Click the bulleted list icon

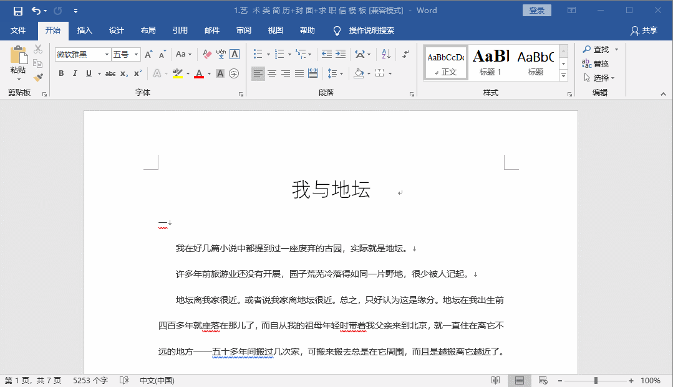(258, 55)
